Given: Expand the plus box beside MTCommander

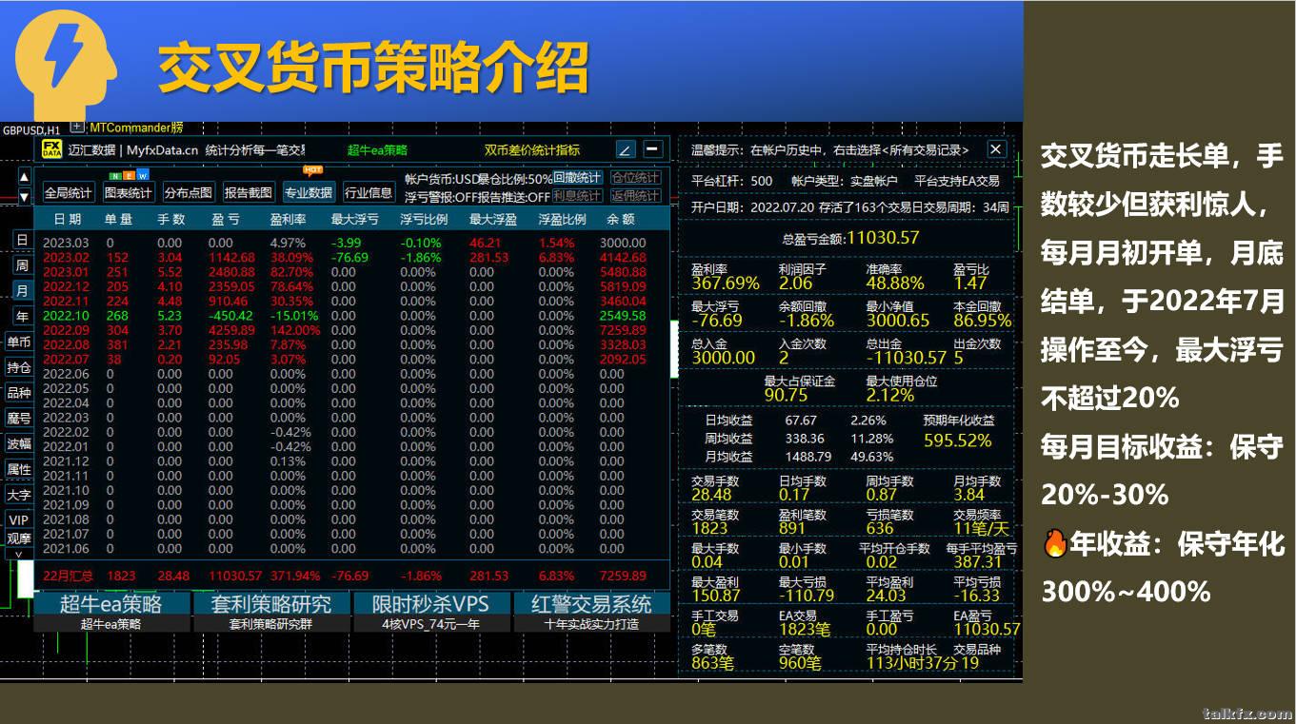Looking at the screenshot, I should (77, 127).
